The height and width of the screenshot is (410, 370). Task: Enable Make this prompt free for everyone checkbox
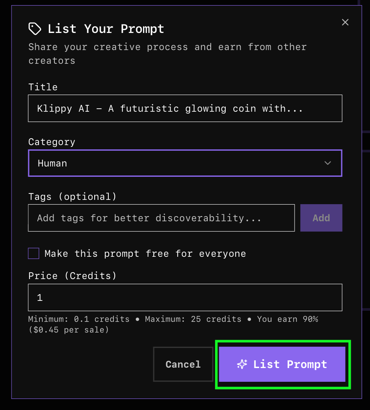(34, 253)
